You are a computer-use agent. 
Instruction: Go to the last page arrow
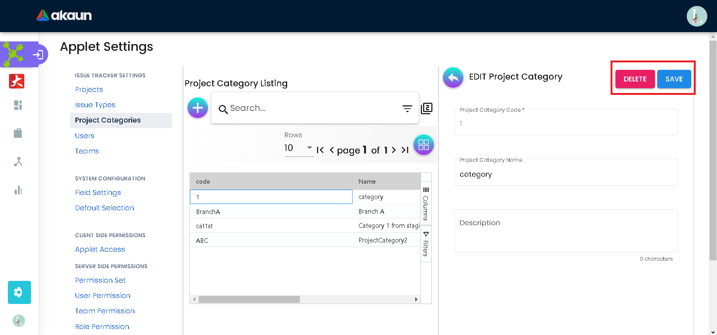(x=405, y=150)
